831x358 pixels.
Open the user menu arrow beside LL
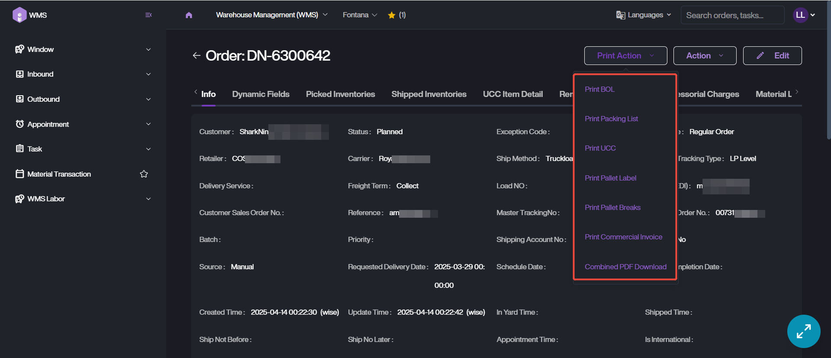pos(813,15)
